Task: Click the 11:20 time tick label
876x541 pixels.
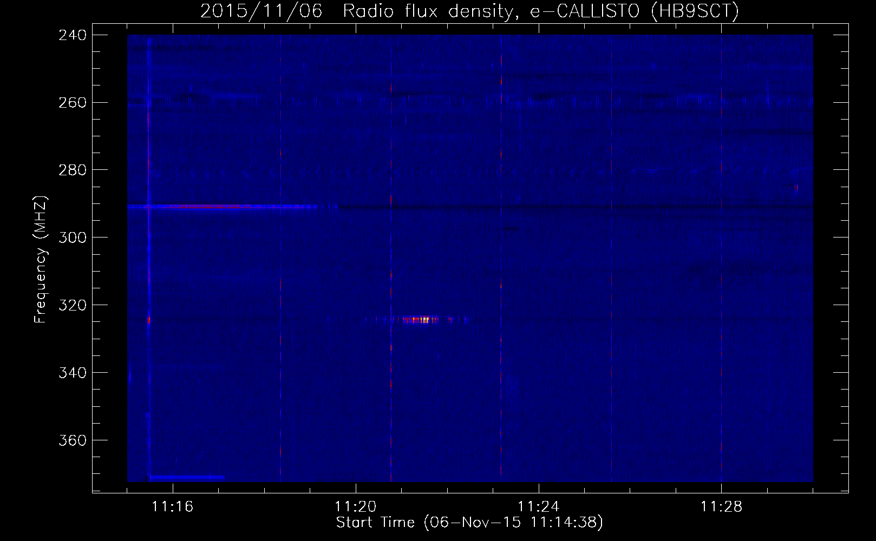Action: tap(355, 506)
